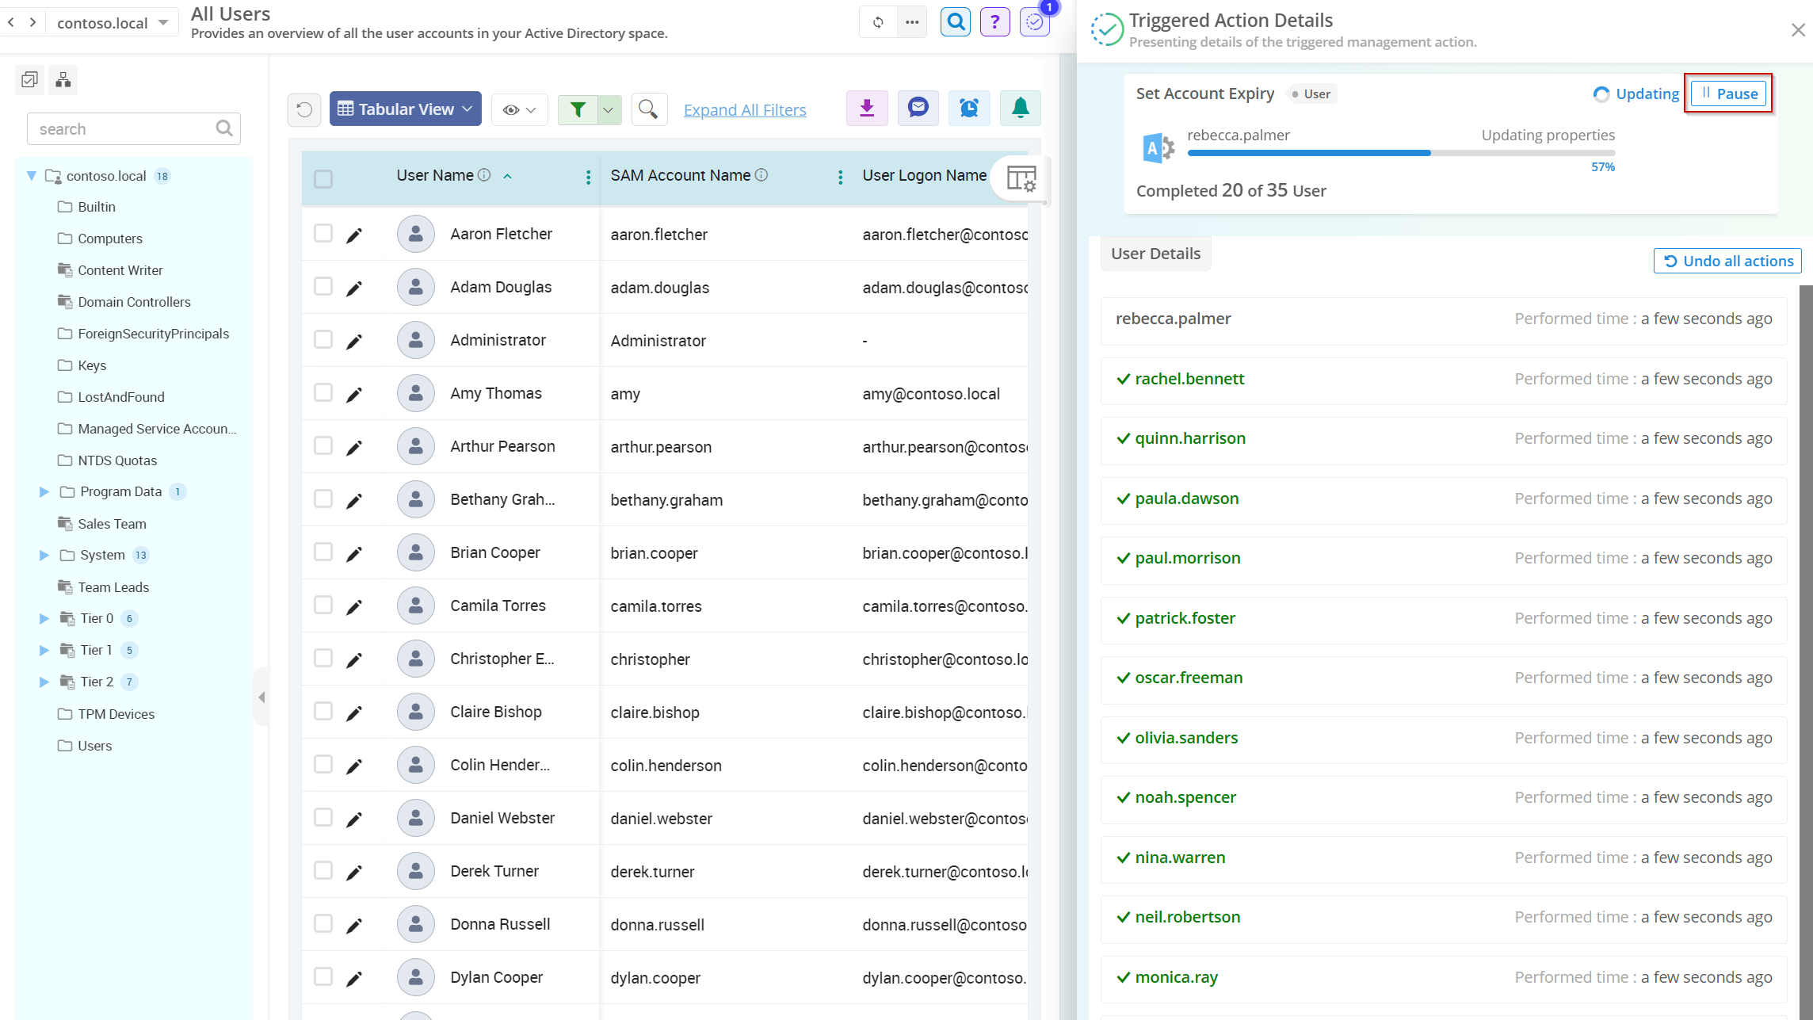Image resolution: width=1813 pixels, height=1020 pixels.
Task: Select the Sales Team tree item
Action: (x=112, y=524)
